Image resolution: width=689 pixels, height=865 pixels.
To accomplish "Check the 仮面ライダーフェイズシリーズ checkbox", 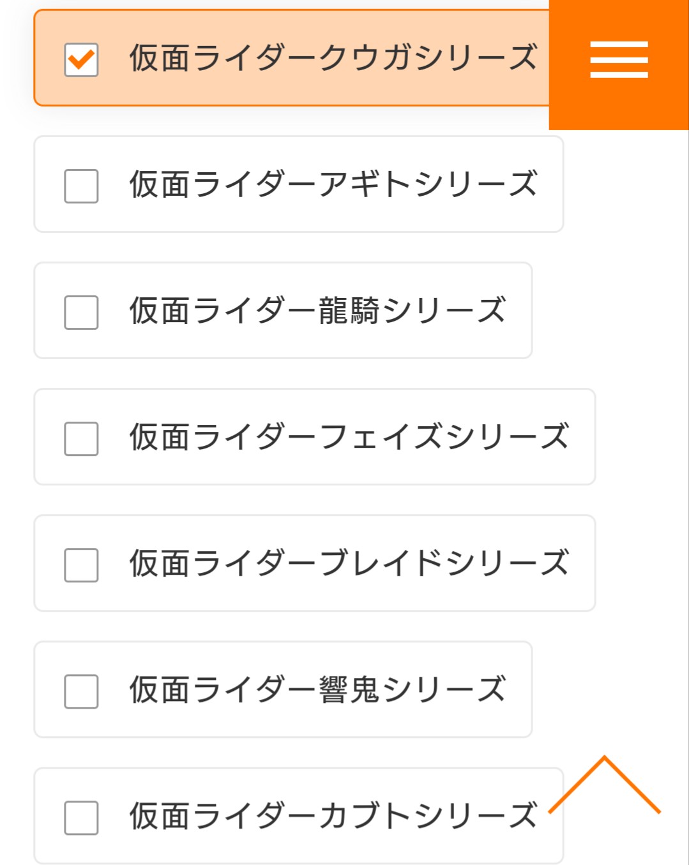I will (x=81, y=439).
